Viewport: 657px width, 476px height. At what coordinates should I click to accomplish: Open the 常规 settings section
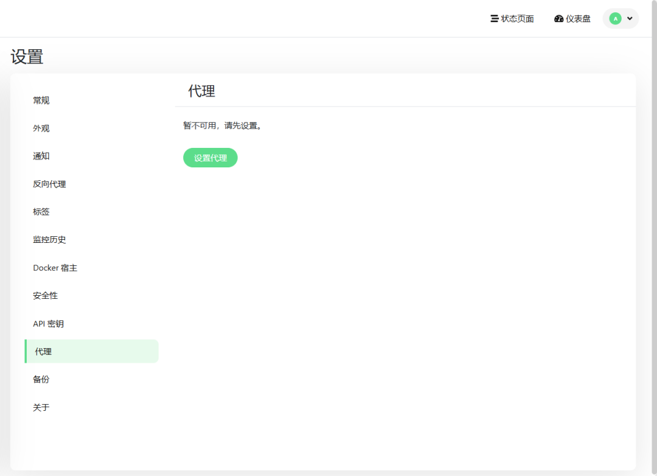click(41, 100)
